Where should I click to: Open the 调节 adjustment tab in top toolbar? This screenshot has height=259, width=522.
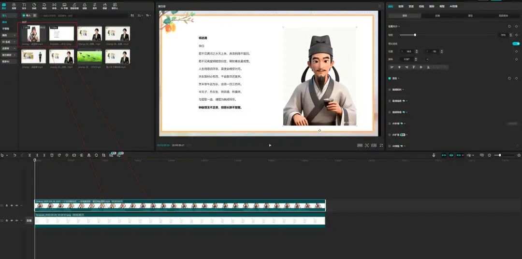[95, 6]
